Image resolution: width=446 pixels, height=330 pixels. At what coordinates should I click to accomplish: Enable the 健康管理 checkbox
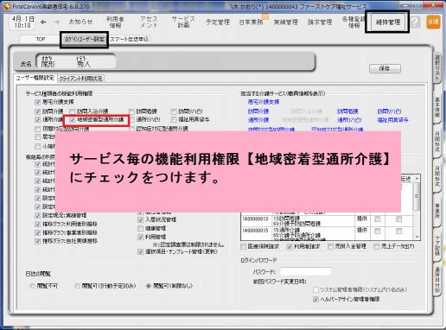click(x=141, y=228)
